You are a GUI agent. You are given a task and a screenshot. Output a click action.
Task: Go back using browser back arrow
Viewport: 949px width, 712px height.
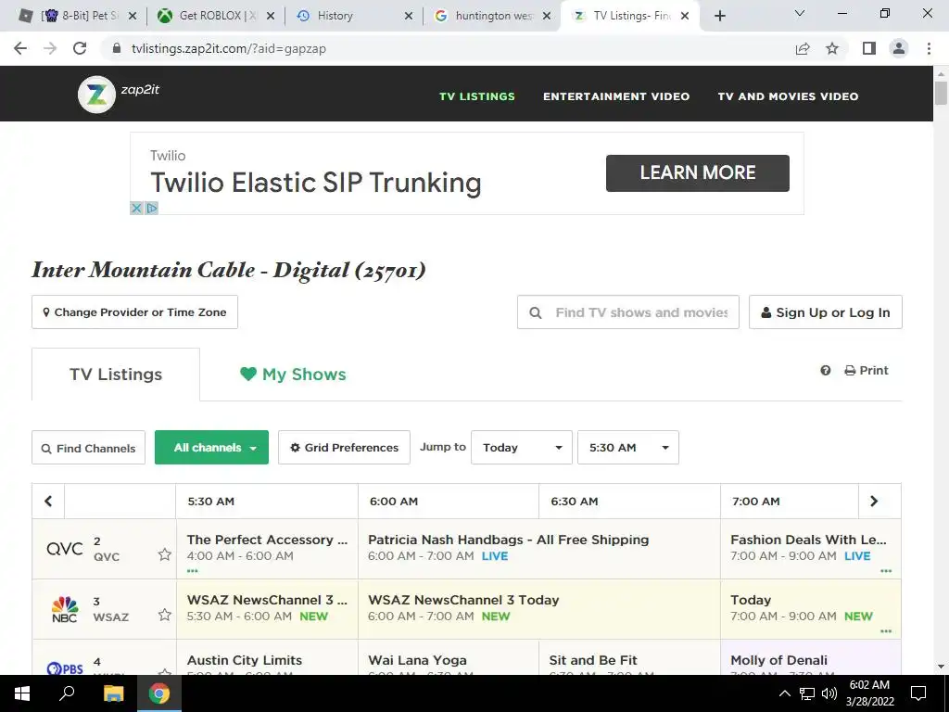click(20, 48)
